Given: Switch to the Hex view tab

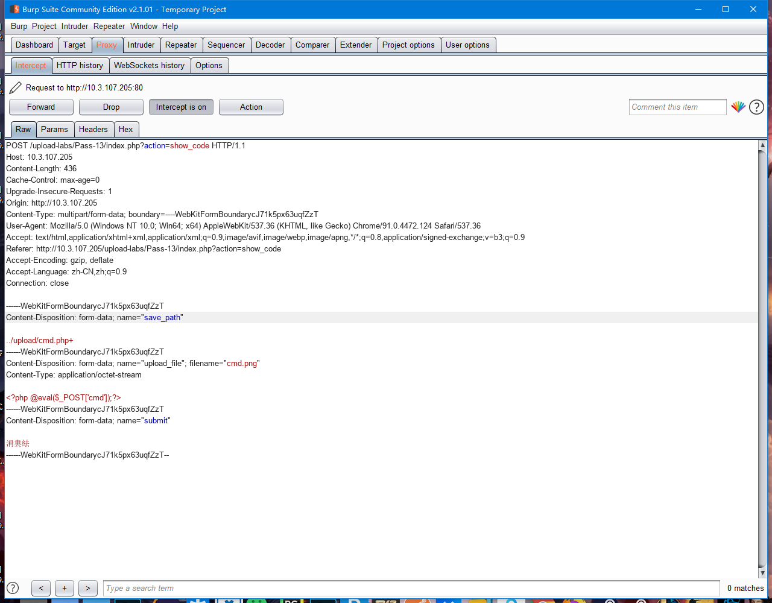Looking at the screenshot, I should point(125,129).
